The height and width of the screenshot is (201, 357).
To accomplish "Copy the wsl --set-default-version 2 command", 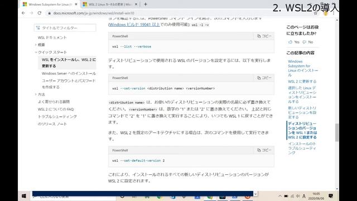I will (x=264, y=150).
